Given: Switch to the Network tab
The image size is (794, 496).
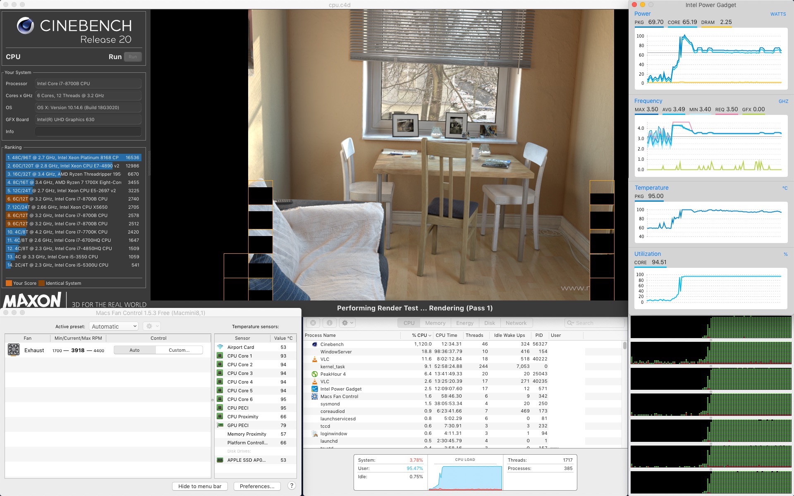Looking at the screenshot, I should point(516,323).
